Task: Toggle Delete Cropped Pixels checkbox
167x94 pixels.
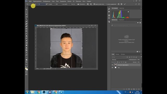Action: coord(94,4)
